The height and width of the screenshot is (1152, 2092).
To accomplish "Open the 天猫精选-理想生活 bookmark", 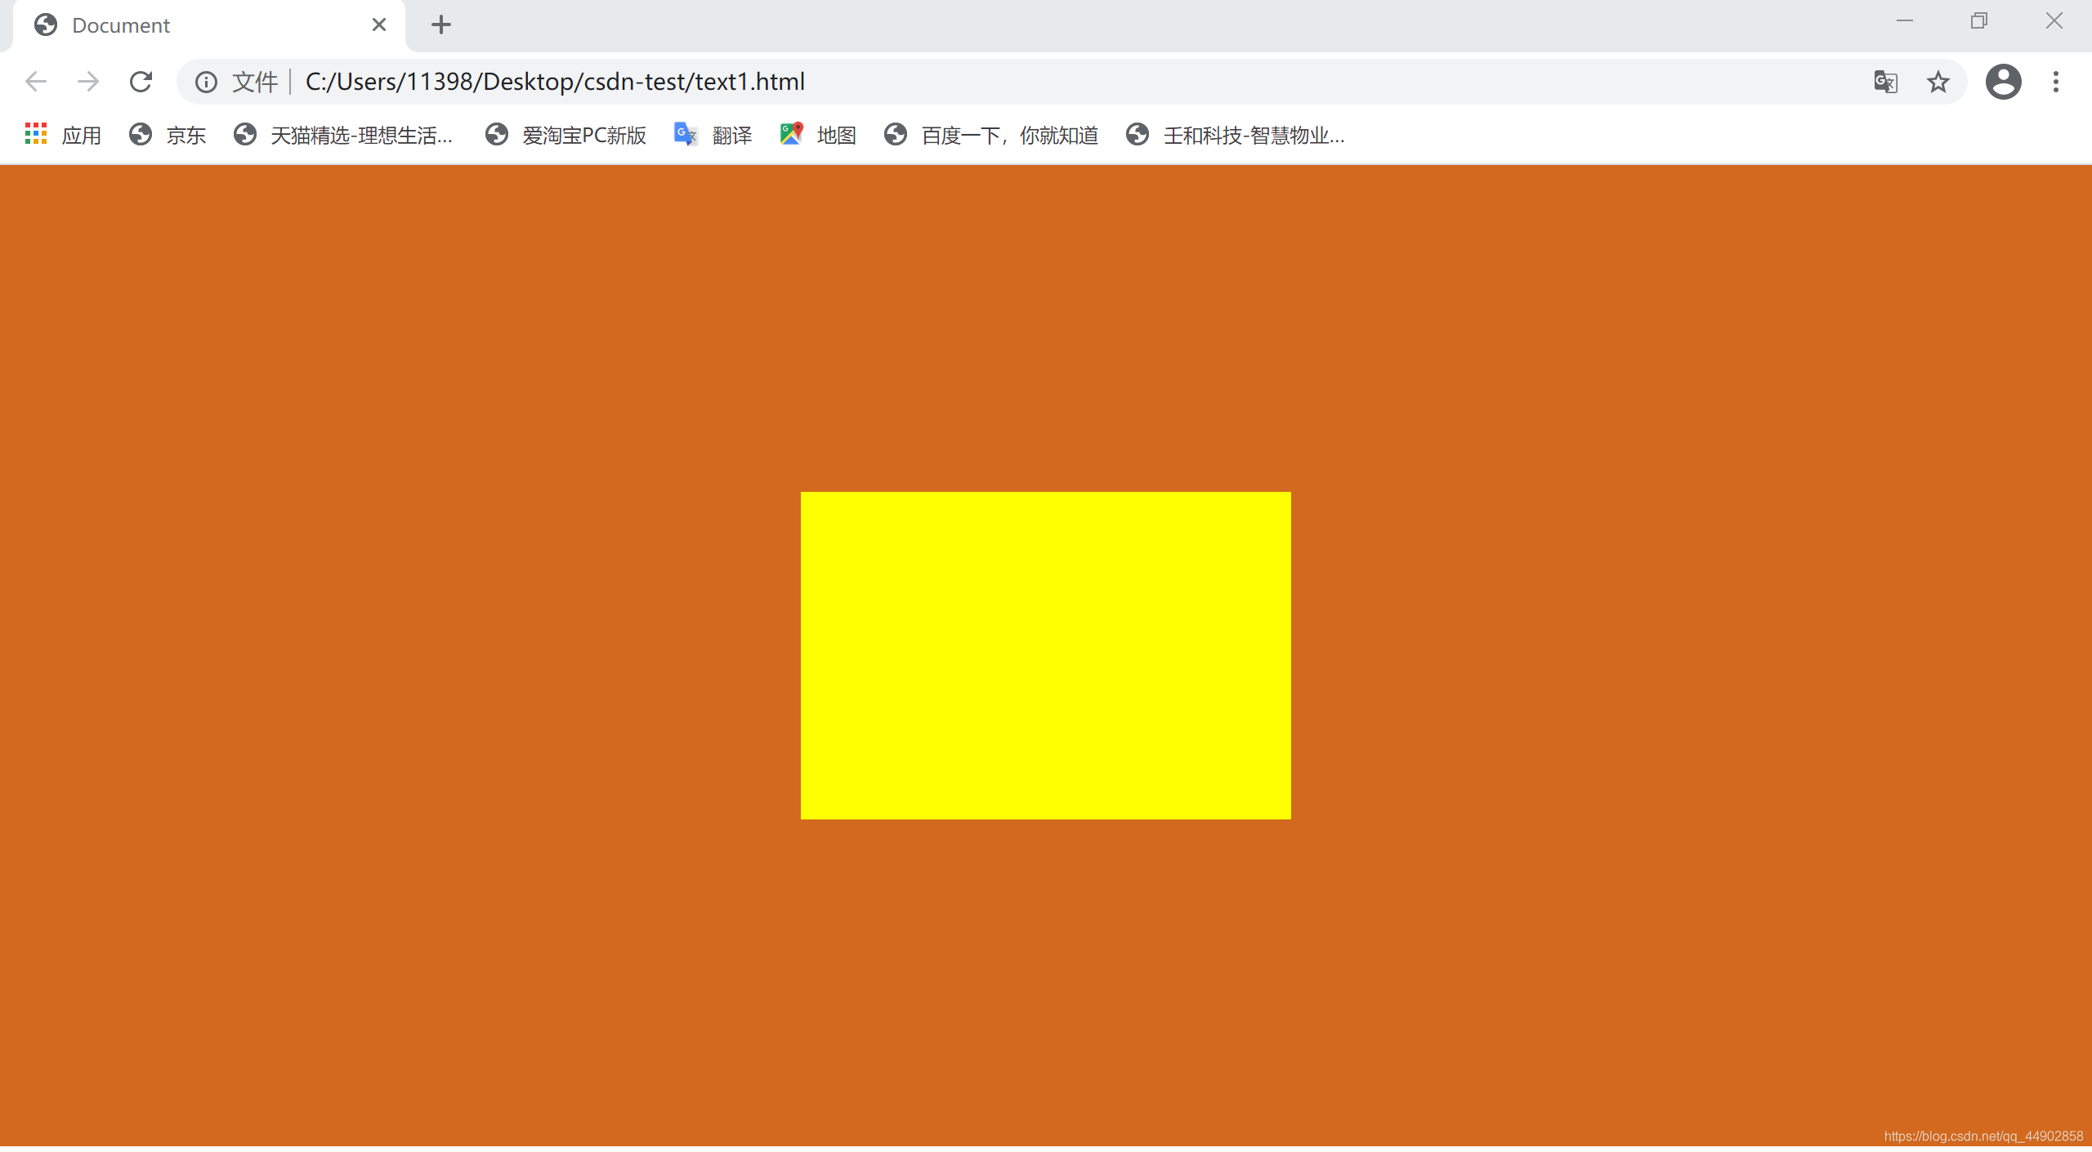I will pos(343,135).
